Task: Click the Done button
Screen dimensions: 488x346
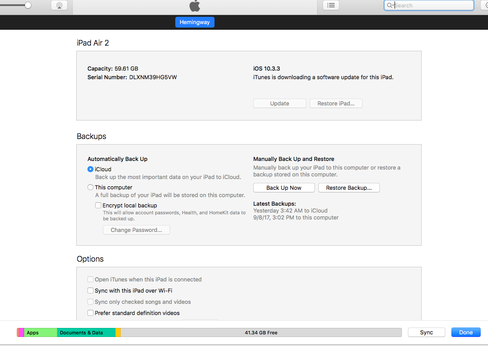Action: (466, 332)
